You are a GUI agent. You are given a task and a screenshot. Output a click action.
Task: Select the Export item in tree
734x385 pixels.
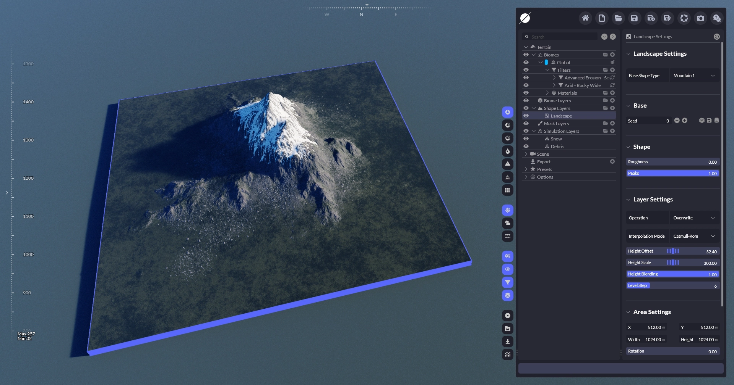click(x=544, y=162)
